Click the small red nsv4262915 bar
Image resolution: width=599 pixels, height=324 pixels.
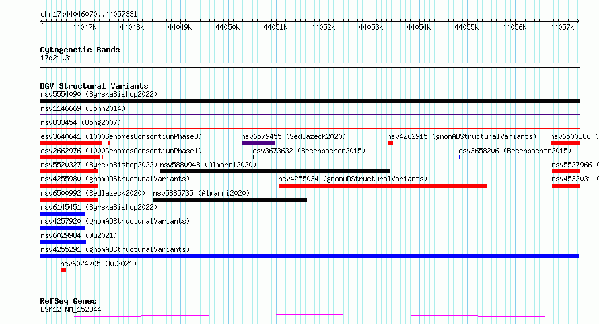pos(390,143)
